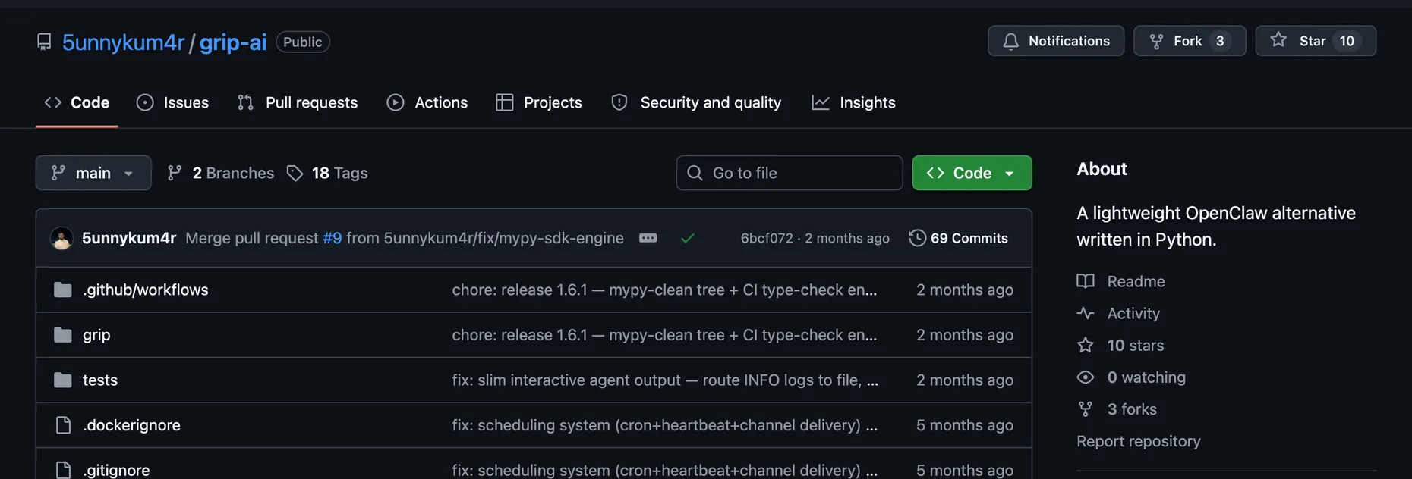Open the .dockerignore row scheduling system commit
Viewport: 1412px width, 479px height.
click(x=664, y=425)
